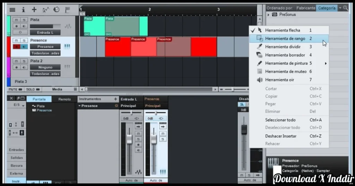This screenshot has height=186, width=355.
Task: Add an instrument with Instrumentos plus icon
Action: pyautogui.click(x=115, y=99)
